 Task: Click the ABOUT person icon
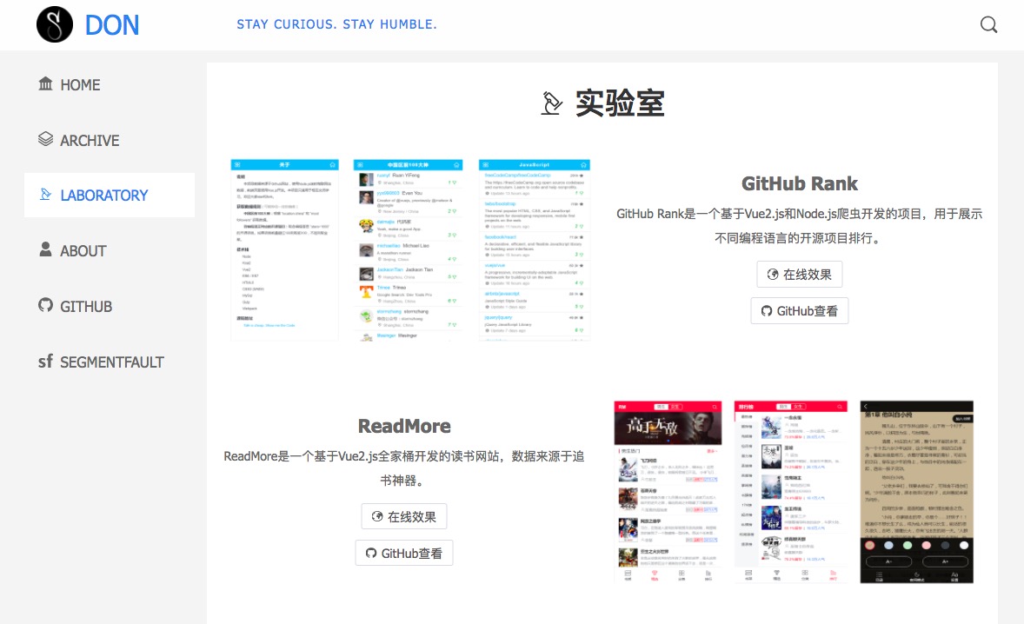click(x=45, y=249)
